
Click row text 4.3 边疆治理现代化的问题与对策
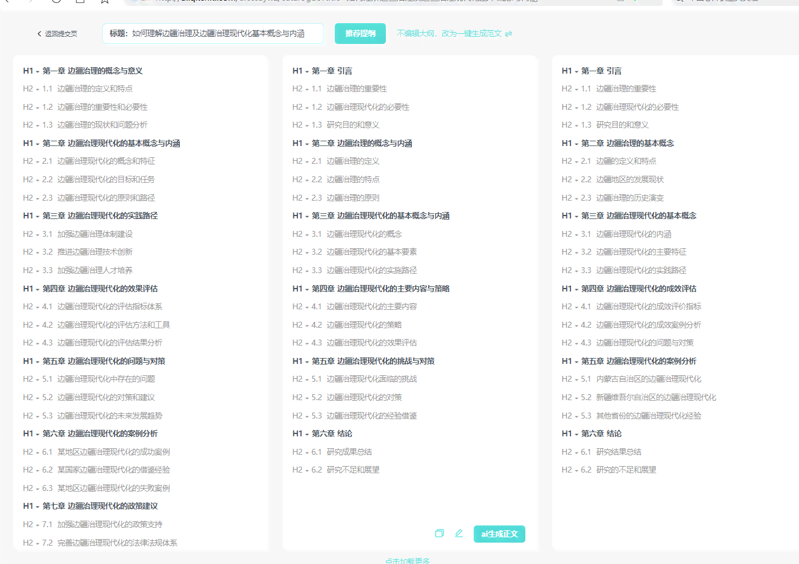click(x=638, y=343)
